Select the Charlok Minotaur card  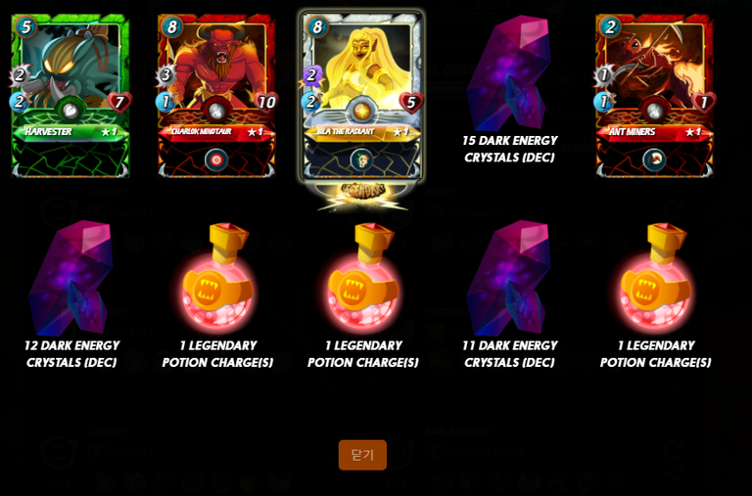click(x=216, y=96)
